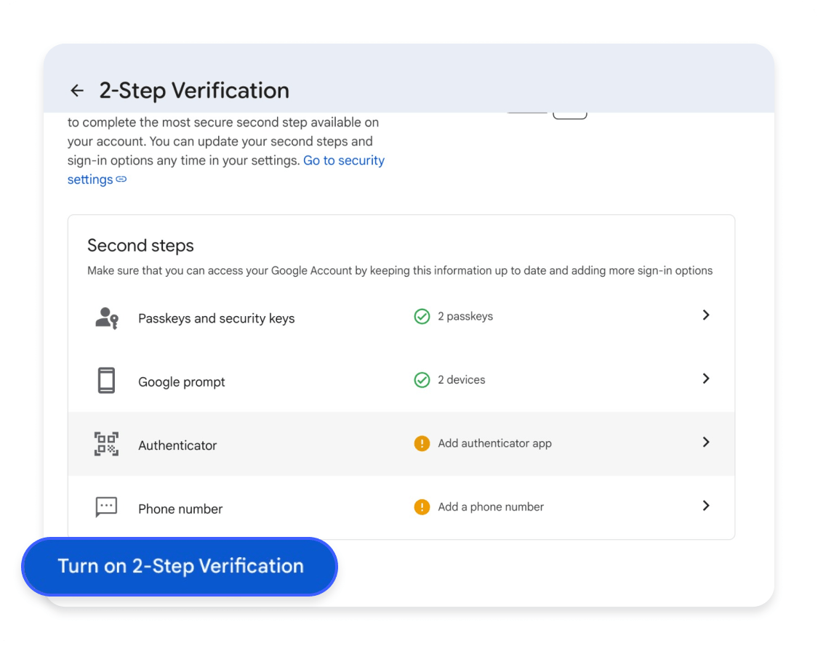Screen dimensions: 818x651
Task: Open the Phone number row's right chevron
Action: 705,506
